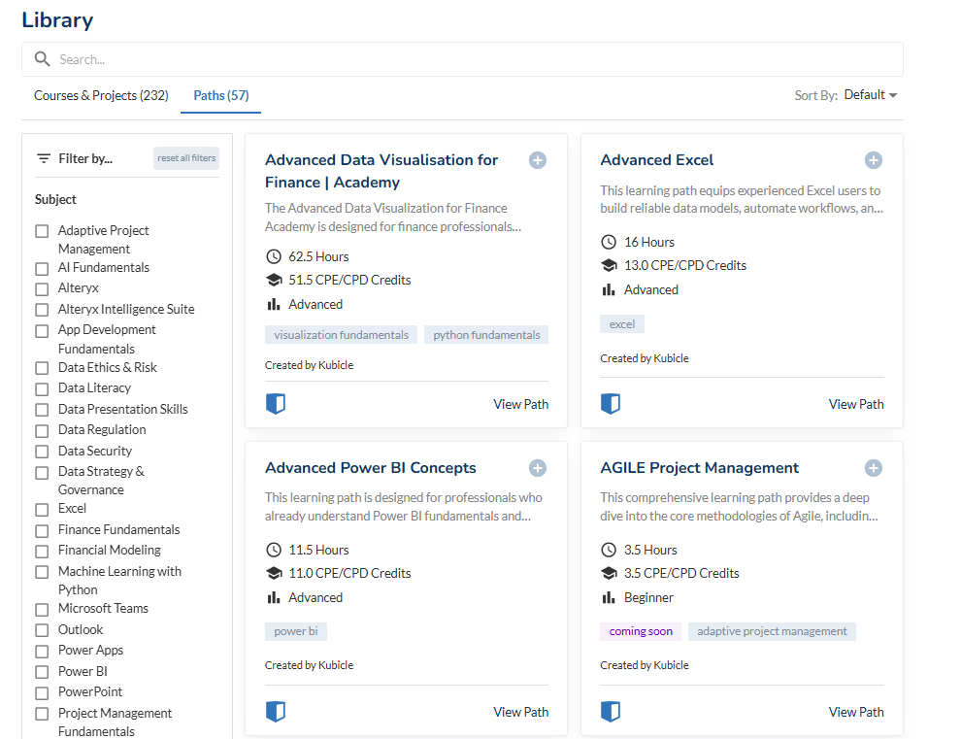Screen dimensions: 961x739
Task: Open the Sort By Default dropdown
Action: (x=870, y=95)
